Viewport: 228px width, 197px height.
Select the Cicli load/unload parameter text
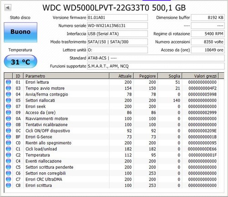tap(41, 149)
